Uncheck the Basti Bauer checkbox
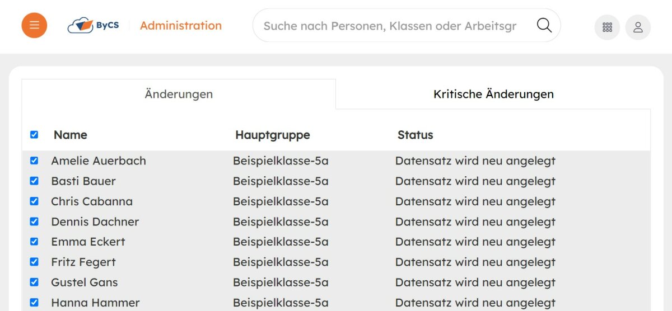Screen dimensions: 672x311 34,181
